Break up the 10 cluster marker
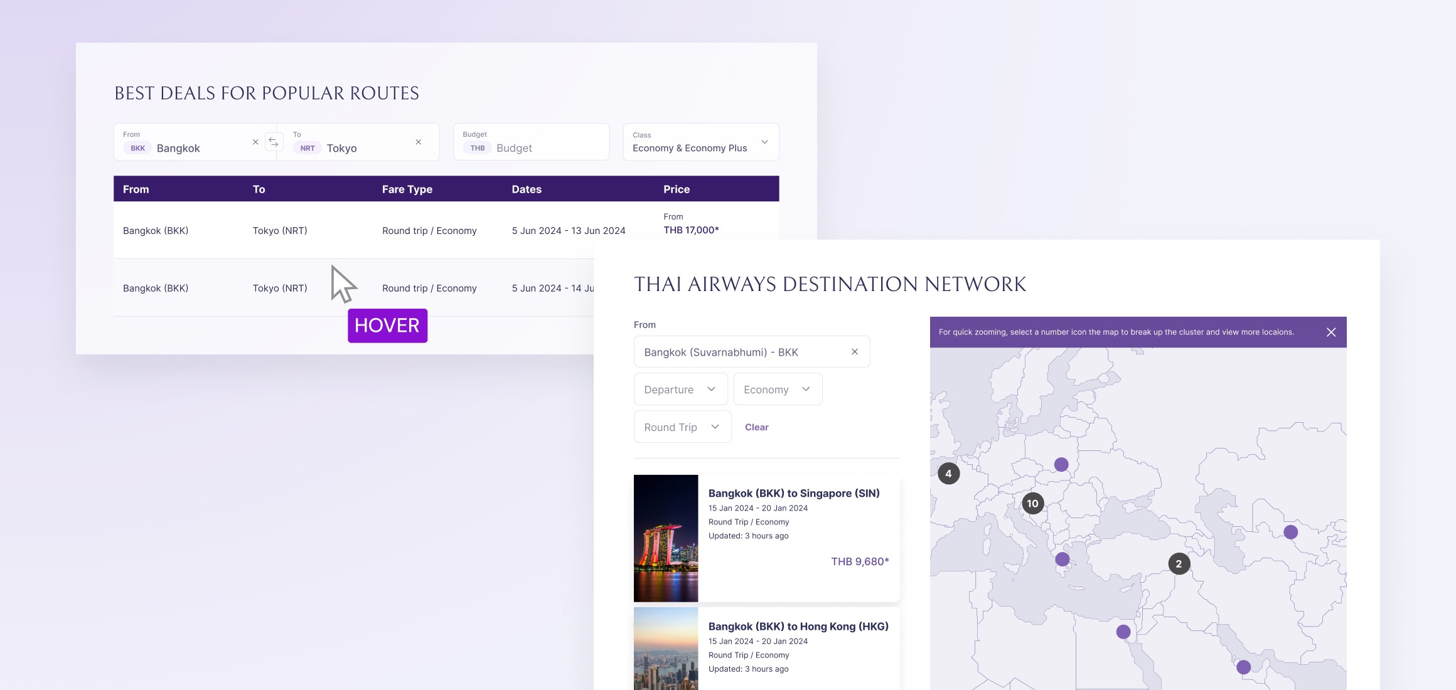The image size is (1456, 690). click(1032, 504)
